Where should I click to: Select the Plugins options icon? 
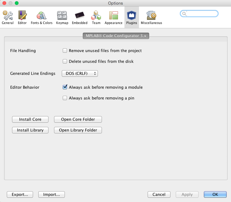132,18
